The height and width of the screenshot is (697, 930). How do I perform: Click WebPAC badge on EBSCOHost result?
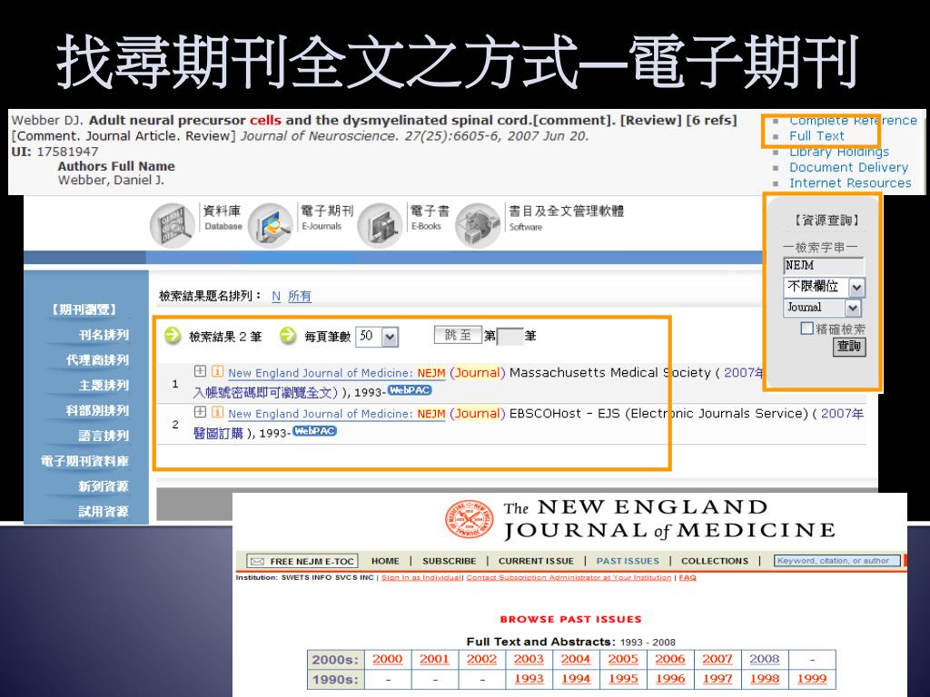[x=315, y=431]
